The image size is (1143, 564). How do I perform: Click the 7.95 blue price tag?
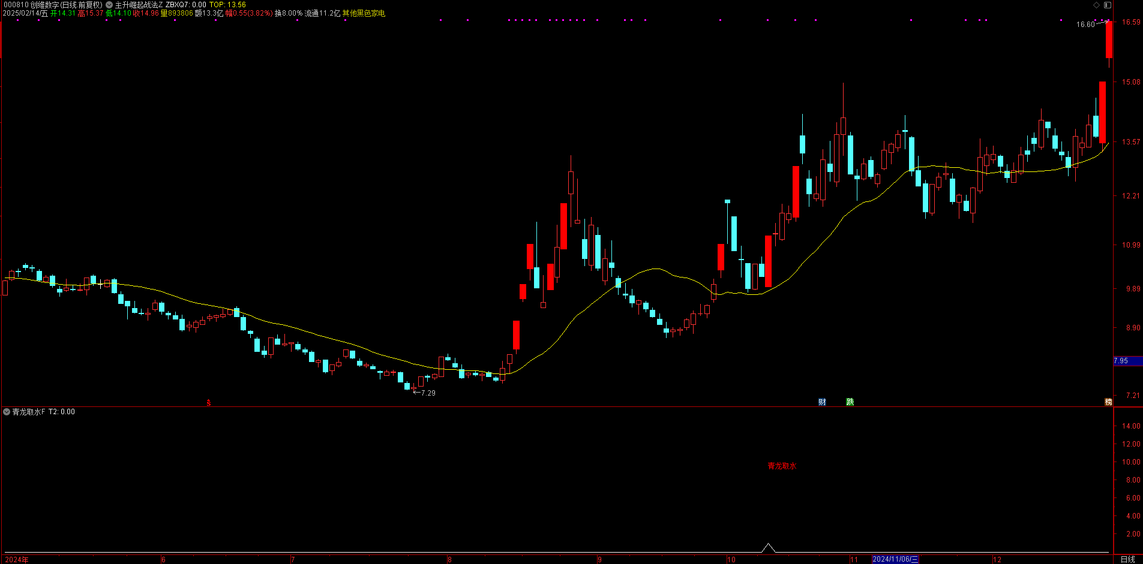click(1127, 361)
